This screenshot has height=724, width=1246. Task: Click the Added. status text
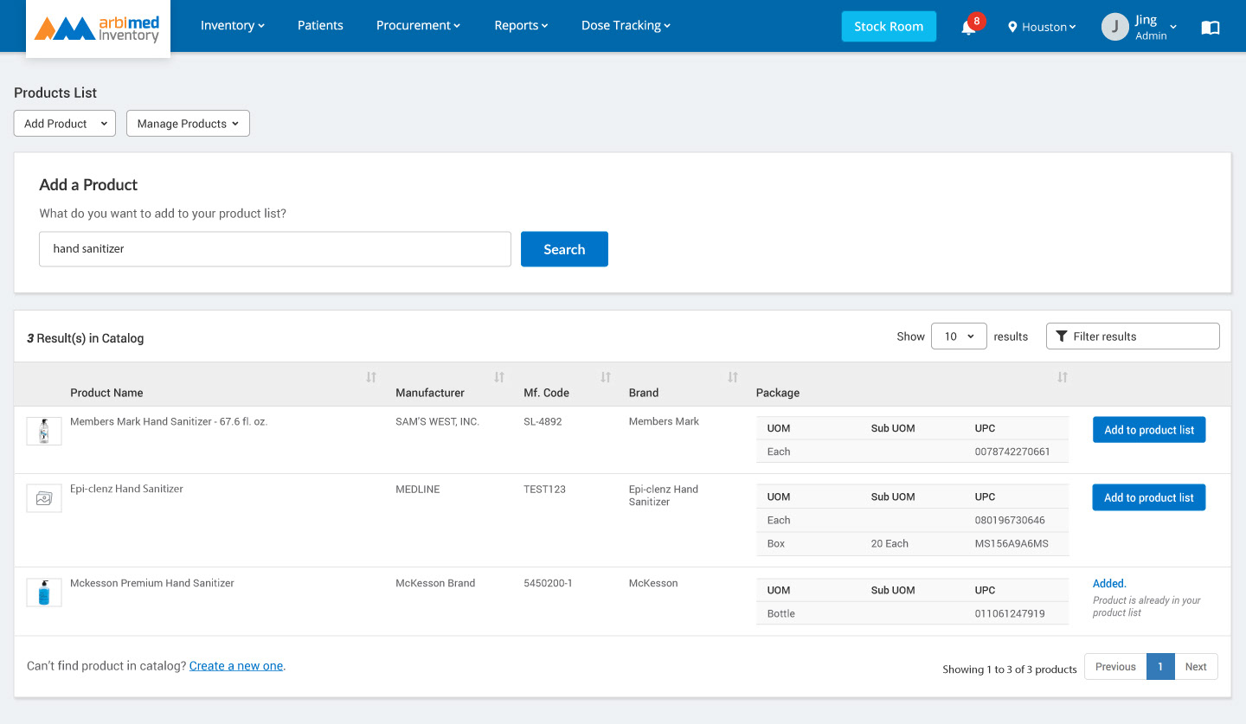(1109, 584)
